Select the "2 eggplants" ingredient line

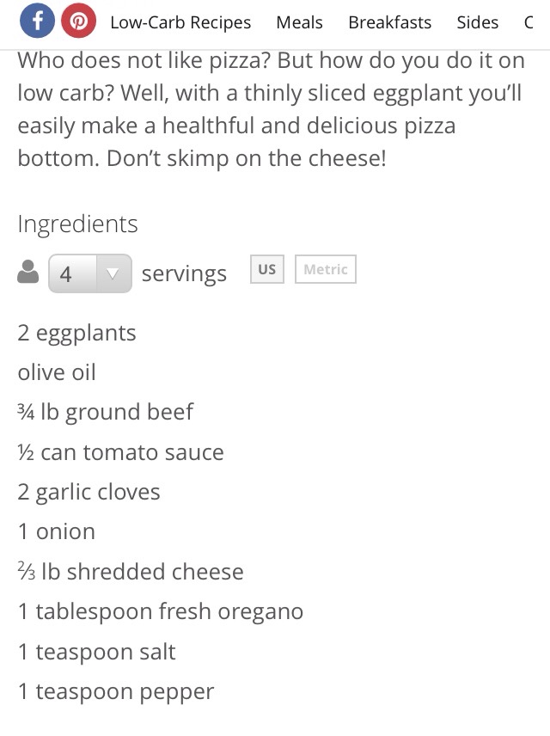(76, 333)
